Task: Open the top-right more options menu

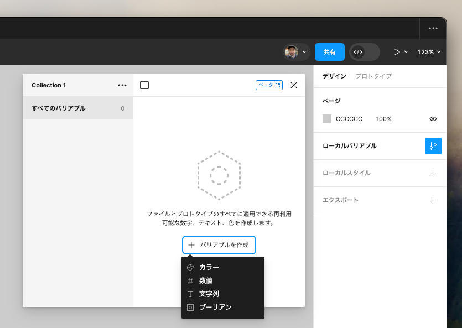Action: (433, 28)
